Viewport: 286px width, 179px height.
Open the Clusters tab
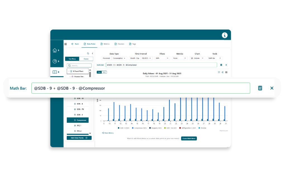pos(119,44)
